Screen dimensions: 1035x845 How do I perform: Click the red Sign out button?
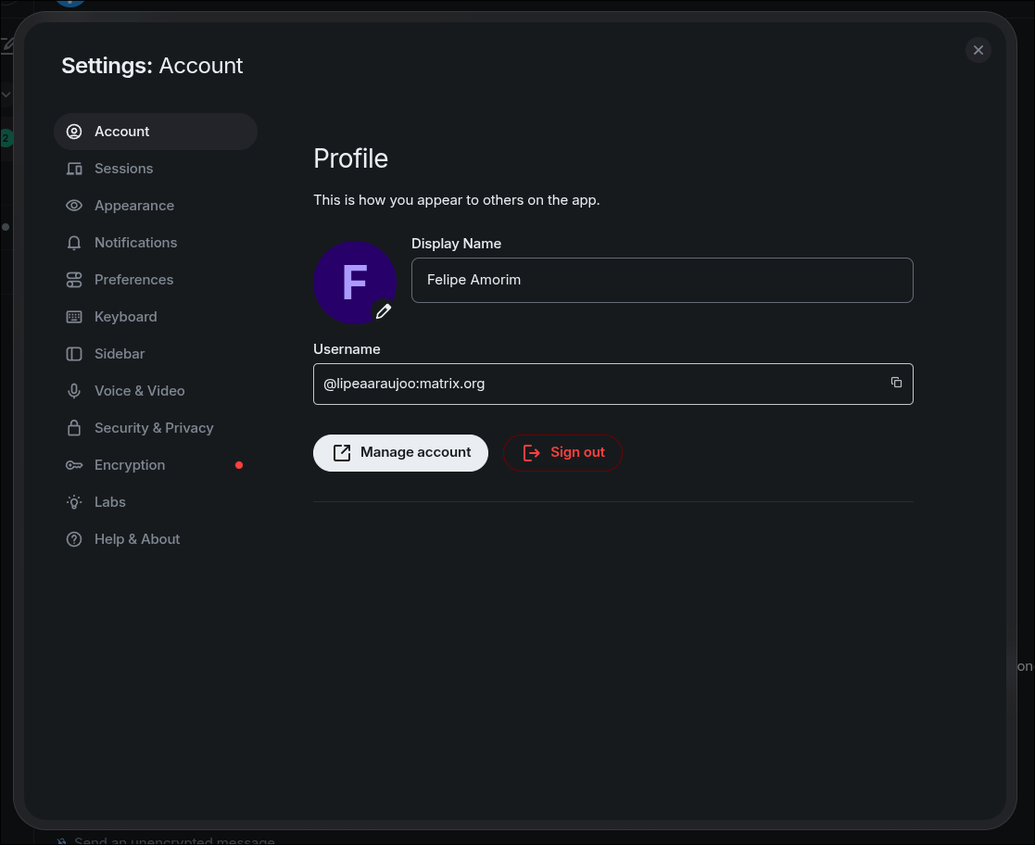pos(562,452)
